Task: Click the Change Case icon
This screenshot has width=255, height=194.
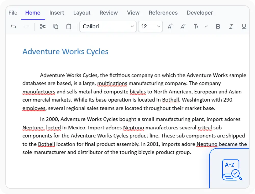Action: pos(196,26)
